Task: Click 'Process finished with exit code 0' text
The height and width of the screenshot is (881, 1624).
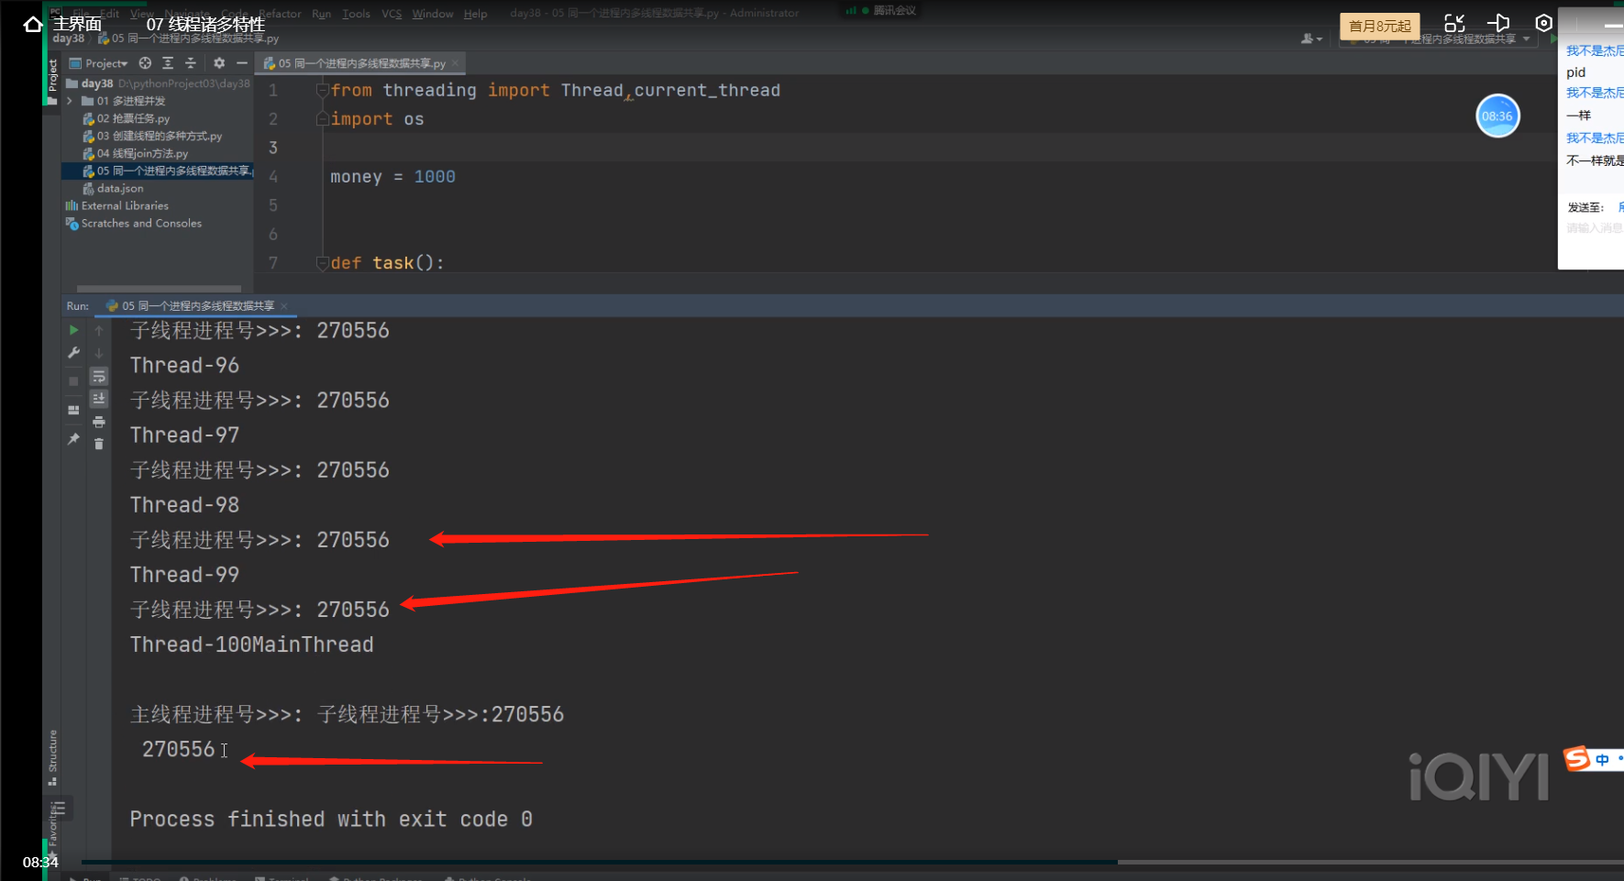Action: (331, 820)
